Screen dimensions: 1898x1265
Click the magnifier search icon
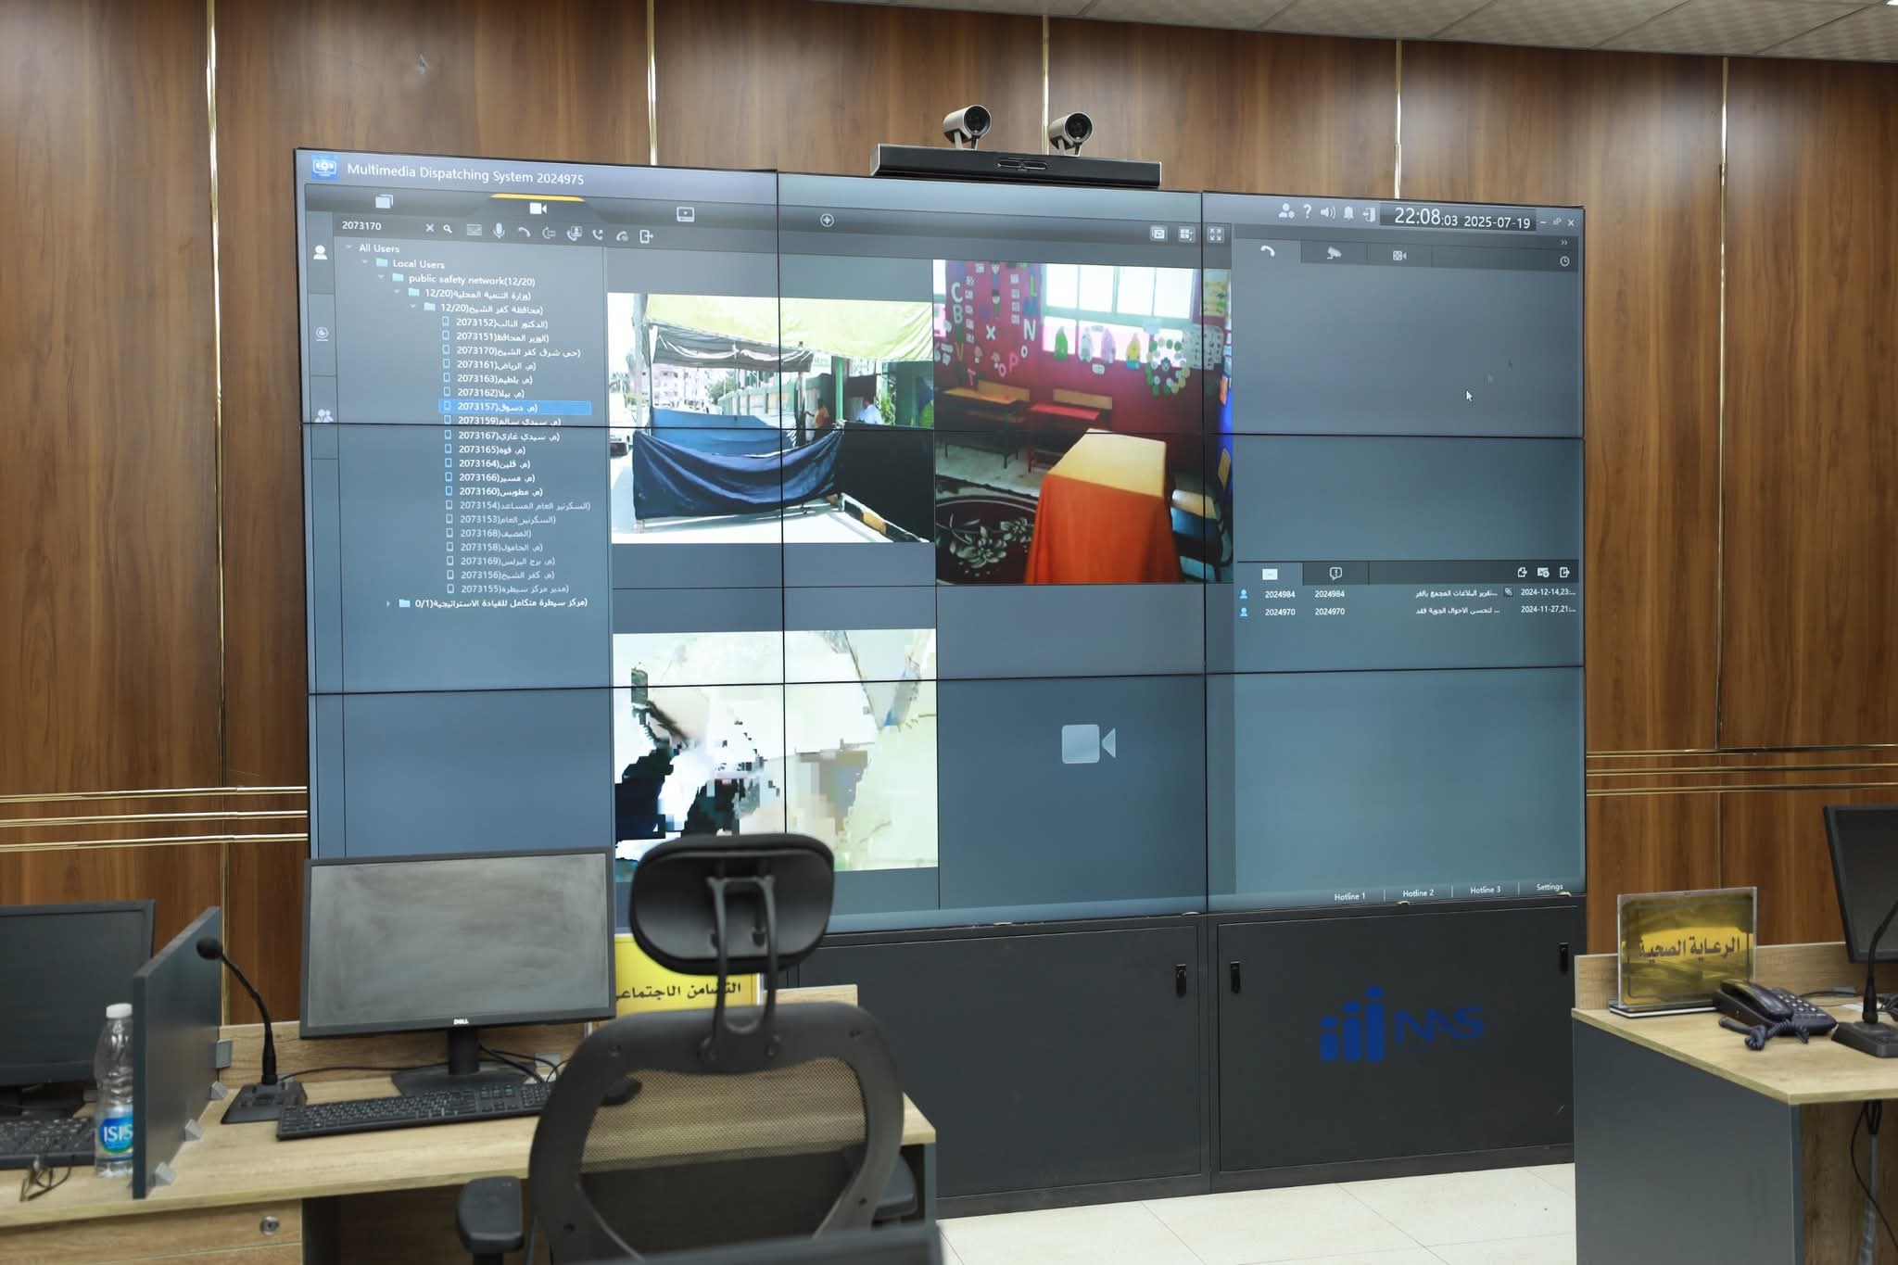pos(448,229)
